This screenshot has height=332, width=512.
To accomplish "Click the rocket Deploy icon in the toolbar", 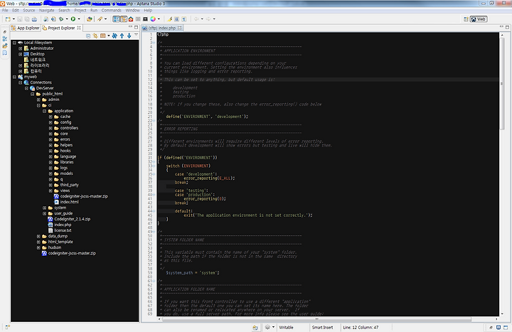I will [x=100, y=19].
